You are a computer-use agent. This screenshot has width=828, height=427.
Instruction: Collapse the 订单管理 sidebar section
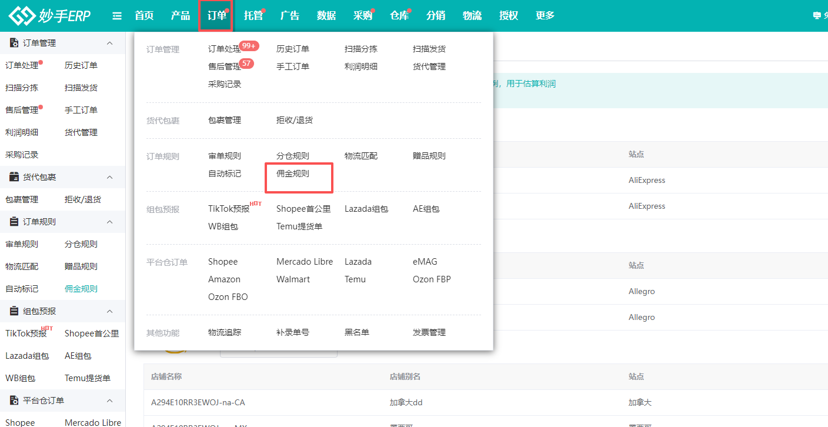pos(109,42)
